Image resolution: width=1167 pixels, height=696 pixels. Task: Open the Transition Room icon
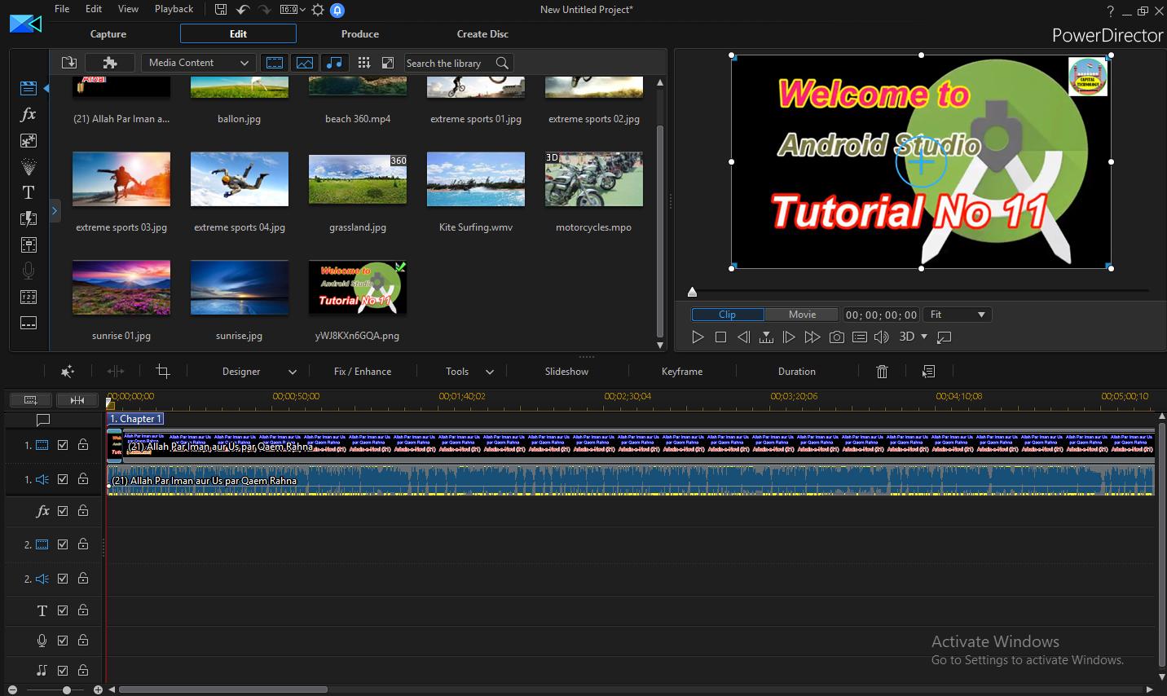click(29, 218)
